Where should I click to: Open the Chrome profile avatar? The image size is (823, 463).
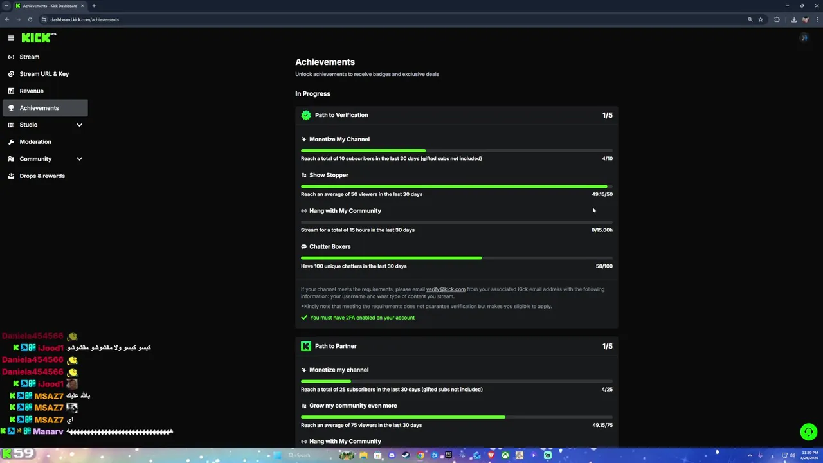805,19
